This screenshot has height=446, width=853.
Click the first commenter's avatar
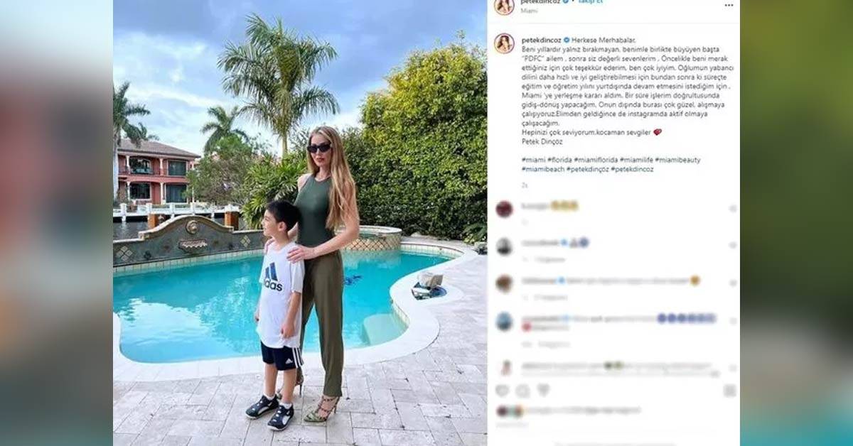[504, 209]
